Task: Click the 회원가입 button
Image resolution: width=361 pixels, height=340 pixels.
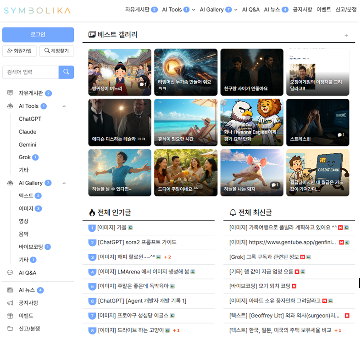Action: [x=20, y=51]
